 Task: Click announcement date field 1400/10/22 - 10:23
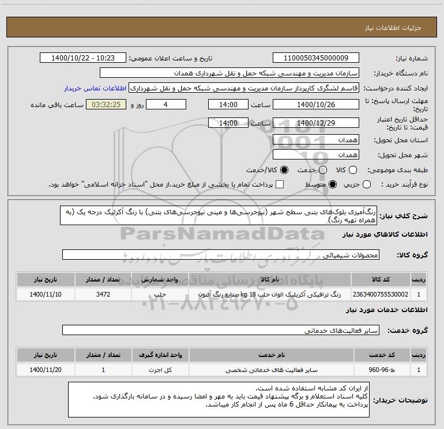pos(83,58)
